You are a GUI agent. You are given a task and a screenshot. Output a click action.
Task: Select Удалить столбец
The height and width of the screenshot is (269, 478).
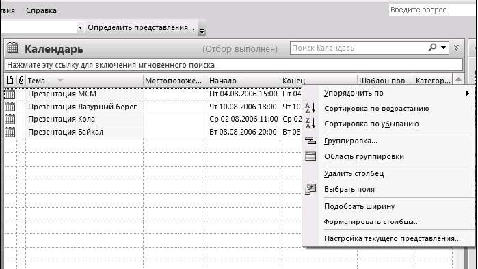354,173
